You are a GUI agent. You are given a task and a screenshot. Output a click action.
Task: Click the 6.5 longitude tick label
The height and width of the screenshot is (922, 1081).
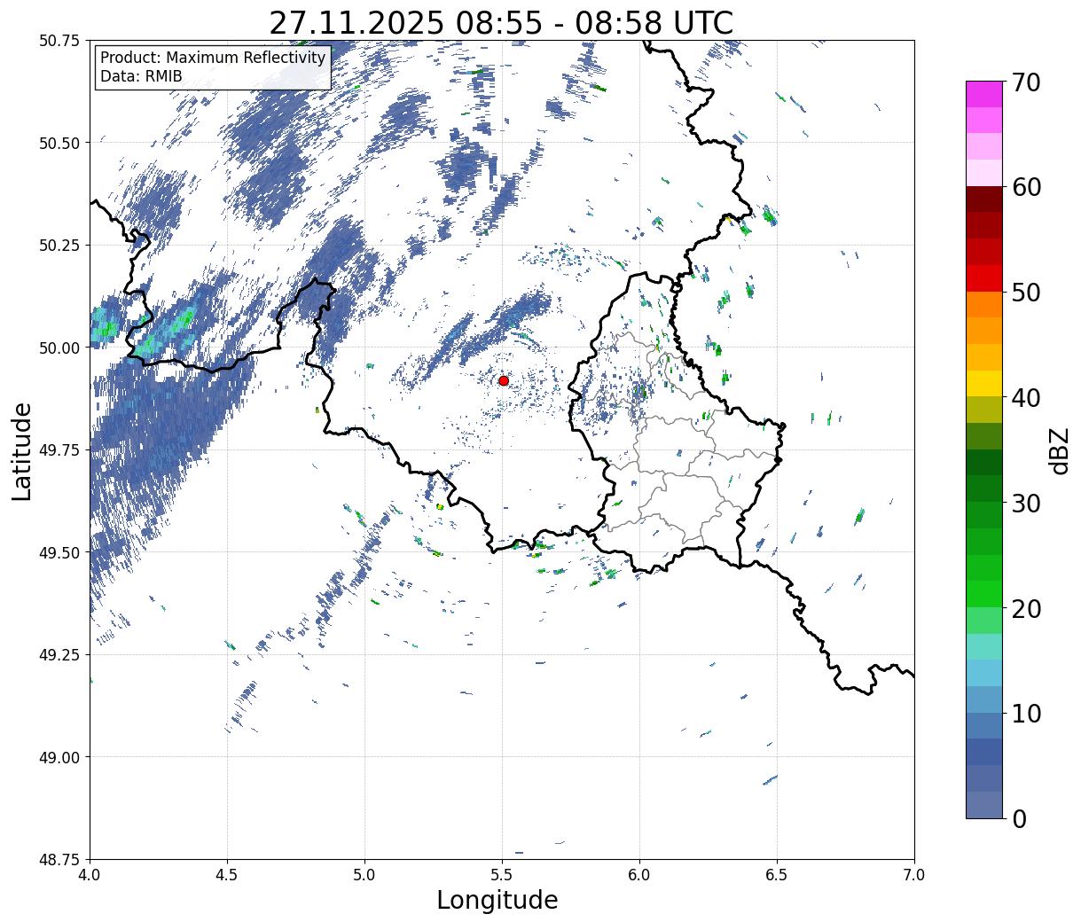tap(777, 875)
